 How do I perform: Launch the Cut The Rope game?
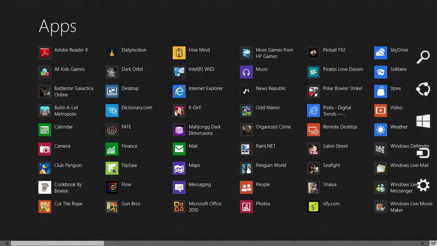pos(45,207)
